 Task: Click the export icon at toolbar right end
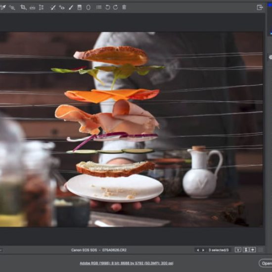pyautogui.click(x=260, y=7)
